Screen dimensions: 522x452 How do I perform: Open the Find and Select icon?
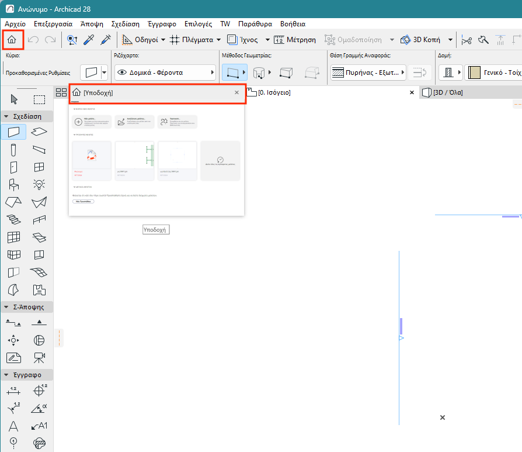[x=72, y=40]
